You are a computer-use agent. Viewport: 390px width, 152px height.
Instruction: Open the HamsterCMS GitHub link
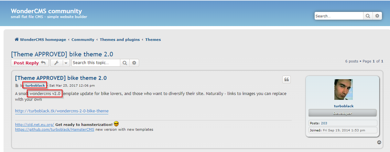click(x=55, y=129)
